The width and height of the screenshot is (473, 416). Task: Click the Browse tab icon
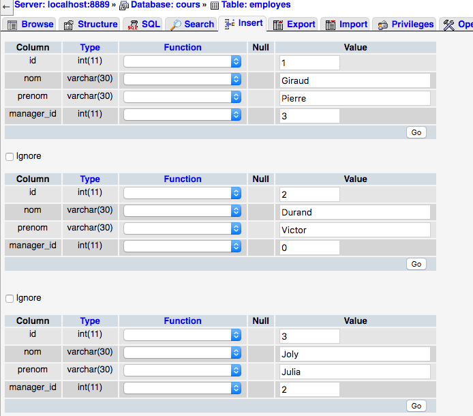coord(12,25)
